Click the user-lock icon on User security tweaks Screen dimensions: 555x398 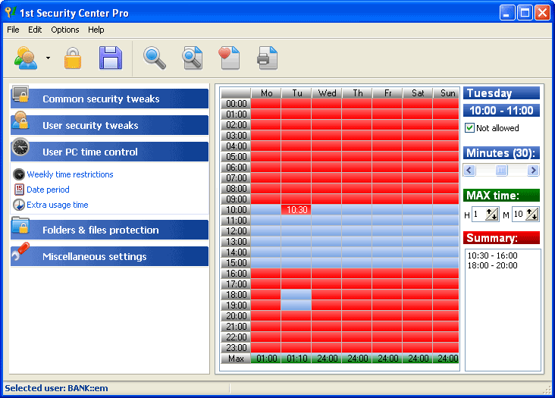click(x=20, y=121)
